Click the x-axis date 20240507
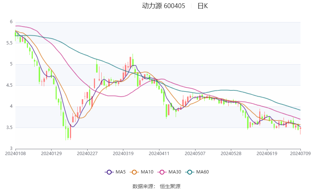Image resolution: width=313 pixels, height=190 pixels. (195, 154)
